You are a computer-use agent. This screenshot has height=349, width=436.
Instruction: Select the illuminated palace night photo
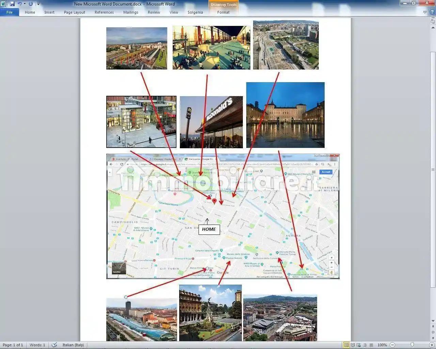(285, 115)
